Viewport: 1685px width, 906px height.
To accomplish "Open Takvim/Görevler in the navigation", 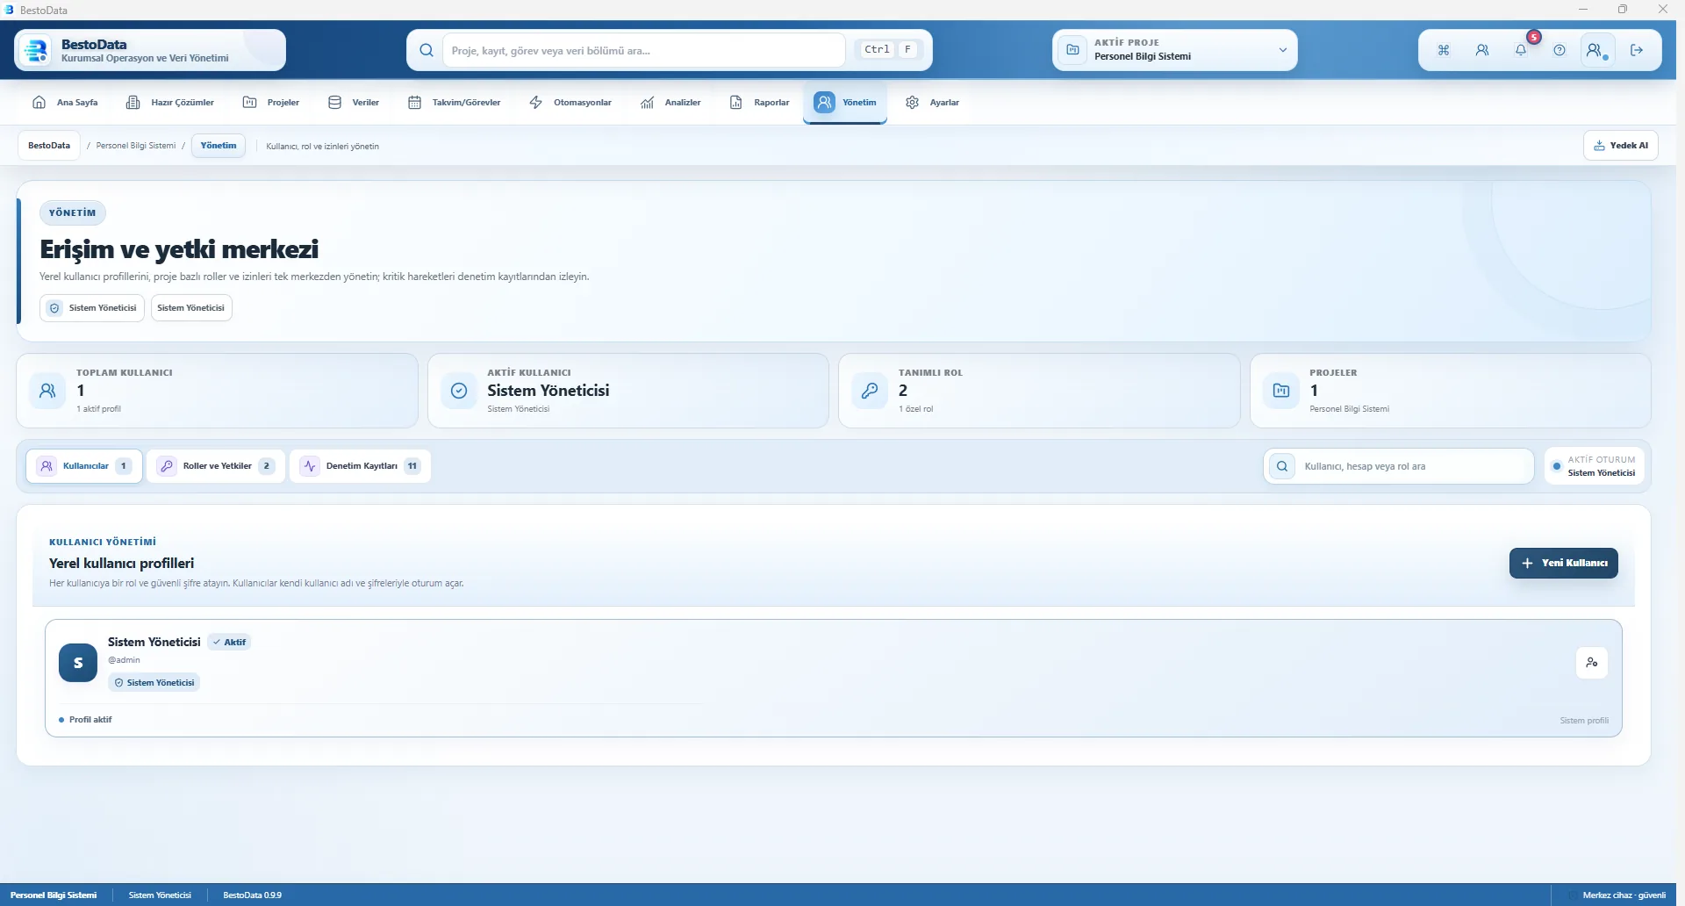I will click(455, 103).
